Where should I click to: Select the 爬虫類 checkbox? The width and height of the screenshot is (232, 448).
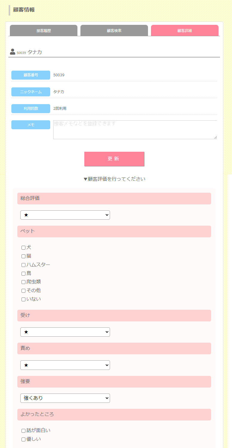pos(23,282)
